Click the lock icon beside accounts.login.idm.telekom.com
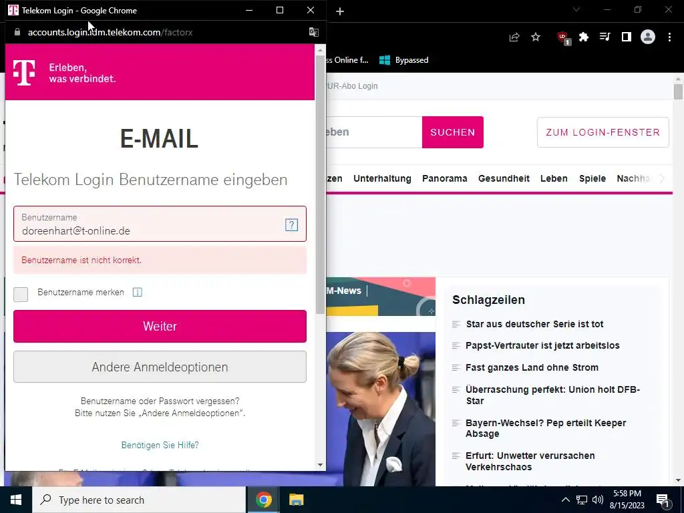The width and height of the screenshot is (684, 513). click(x=17, y=32)
